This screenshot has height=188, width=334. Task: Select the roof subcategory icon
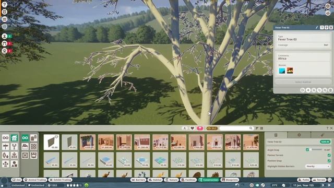(25, 146)
